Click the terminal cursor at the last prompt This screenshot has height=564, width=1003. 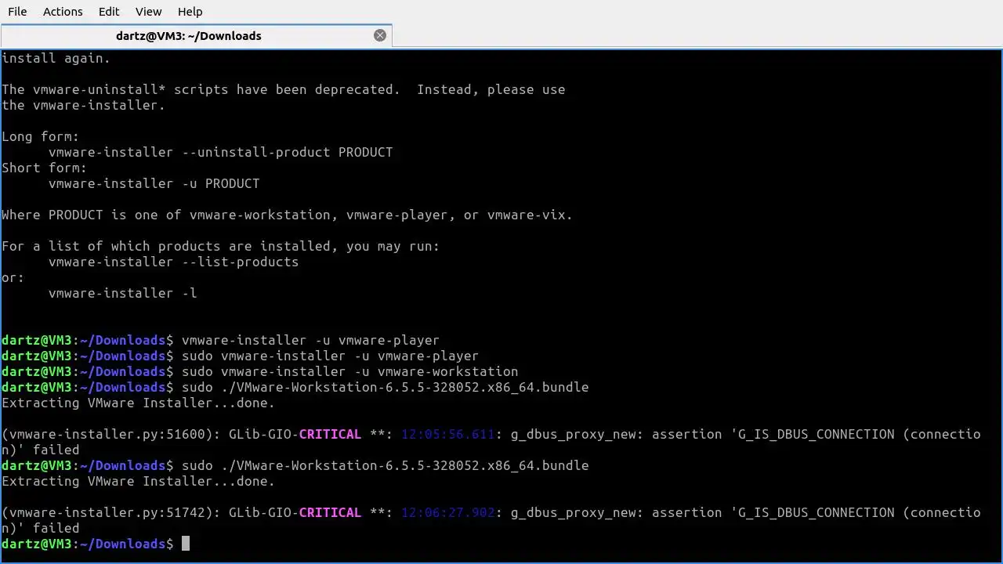pos(186,544)
